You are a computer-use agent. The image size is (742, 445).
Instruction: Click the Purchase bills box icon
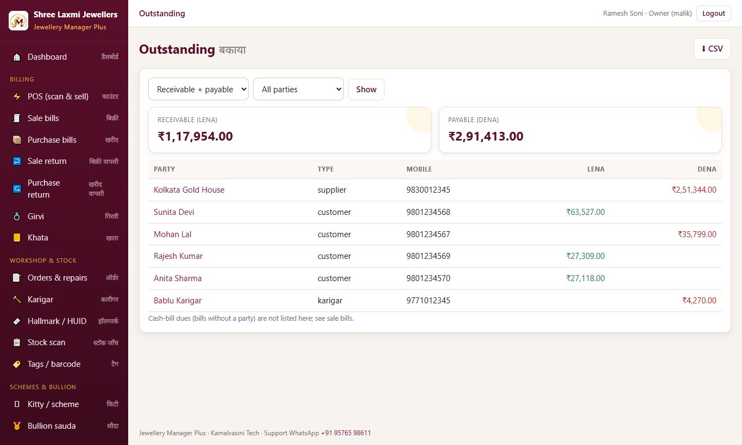click(17, 140)
